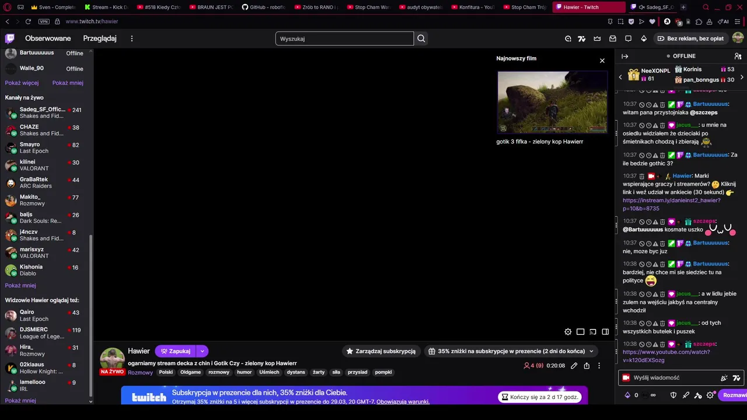Open the instream.ly survey link in chat
This screenshot has height=420, width=747.
point(671,204)
